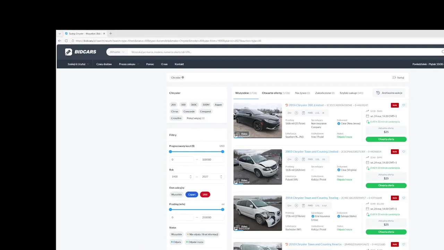Open the Kontakt navigation link
Image resolution: width=444 pixels, height=250 pixels.
point(179,64)
